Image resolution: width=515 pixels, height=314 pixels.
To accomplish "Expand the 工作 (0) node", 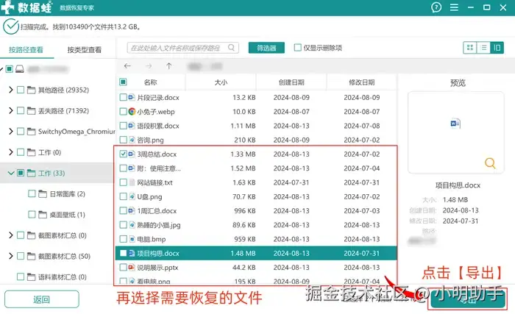I will [11, 152].
